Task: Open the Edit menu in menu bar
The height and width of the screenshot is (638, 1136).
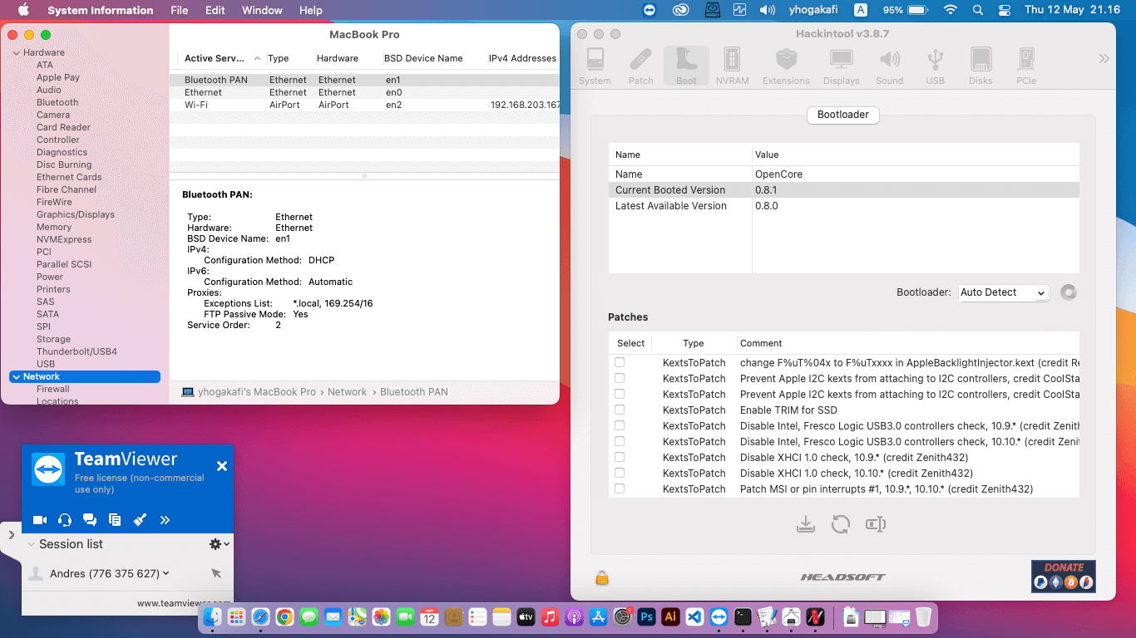Action: (x=215, y=10)
